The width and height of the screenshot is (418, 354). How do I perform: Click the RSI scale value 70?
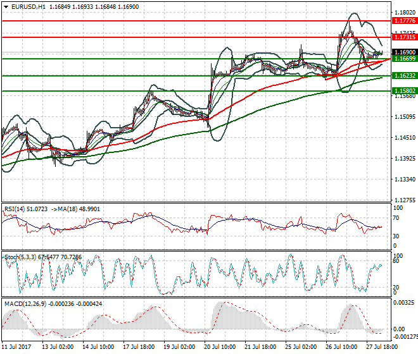396,218
